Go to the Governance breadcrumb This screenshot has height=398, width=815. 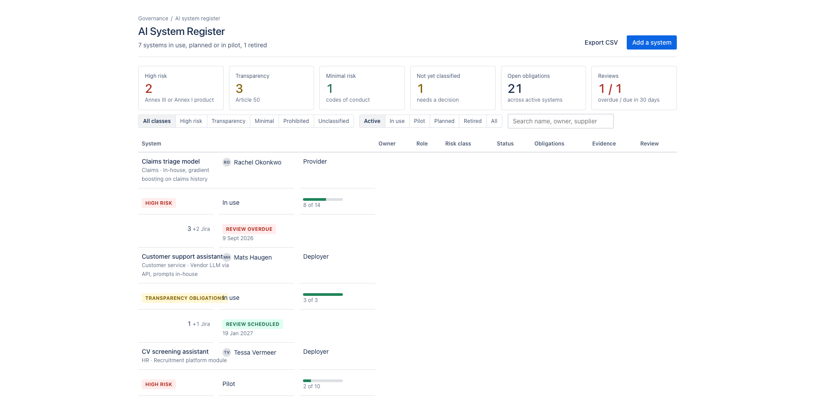(153, 19)
